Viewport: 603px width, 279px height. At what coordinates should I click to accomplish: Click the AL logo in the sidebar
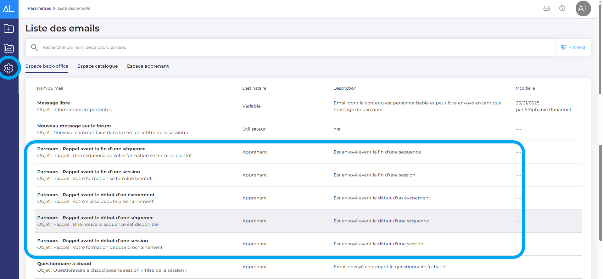(9, 9)
